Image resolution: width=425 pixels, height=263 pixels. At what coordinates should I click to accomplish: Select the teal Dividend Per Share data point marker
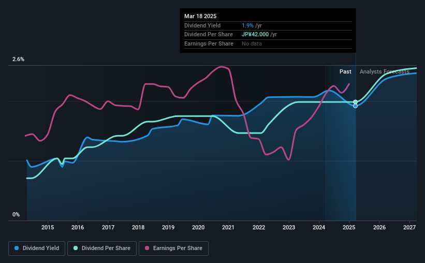point(355,102)
